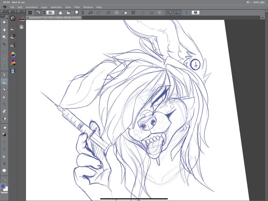Viewport: 268px width, 201px height.
Task: Open the canvas tab list dropdown
Action: (262, 18)
